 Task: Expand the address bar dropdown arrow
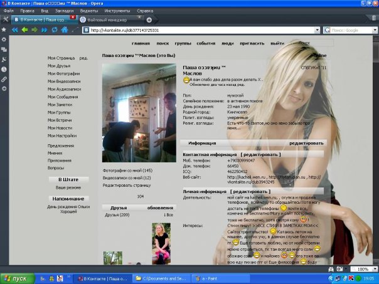[318, 30]
